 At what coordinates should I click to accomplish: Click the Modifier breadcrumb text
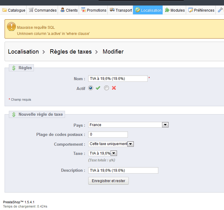[113, 52]
